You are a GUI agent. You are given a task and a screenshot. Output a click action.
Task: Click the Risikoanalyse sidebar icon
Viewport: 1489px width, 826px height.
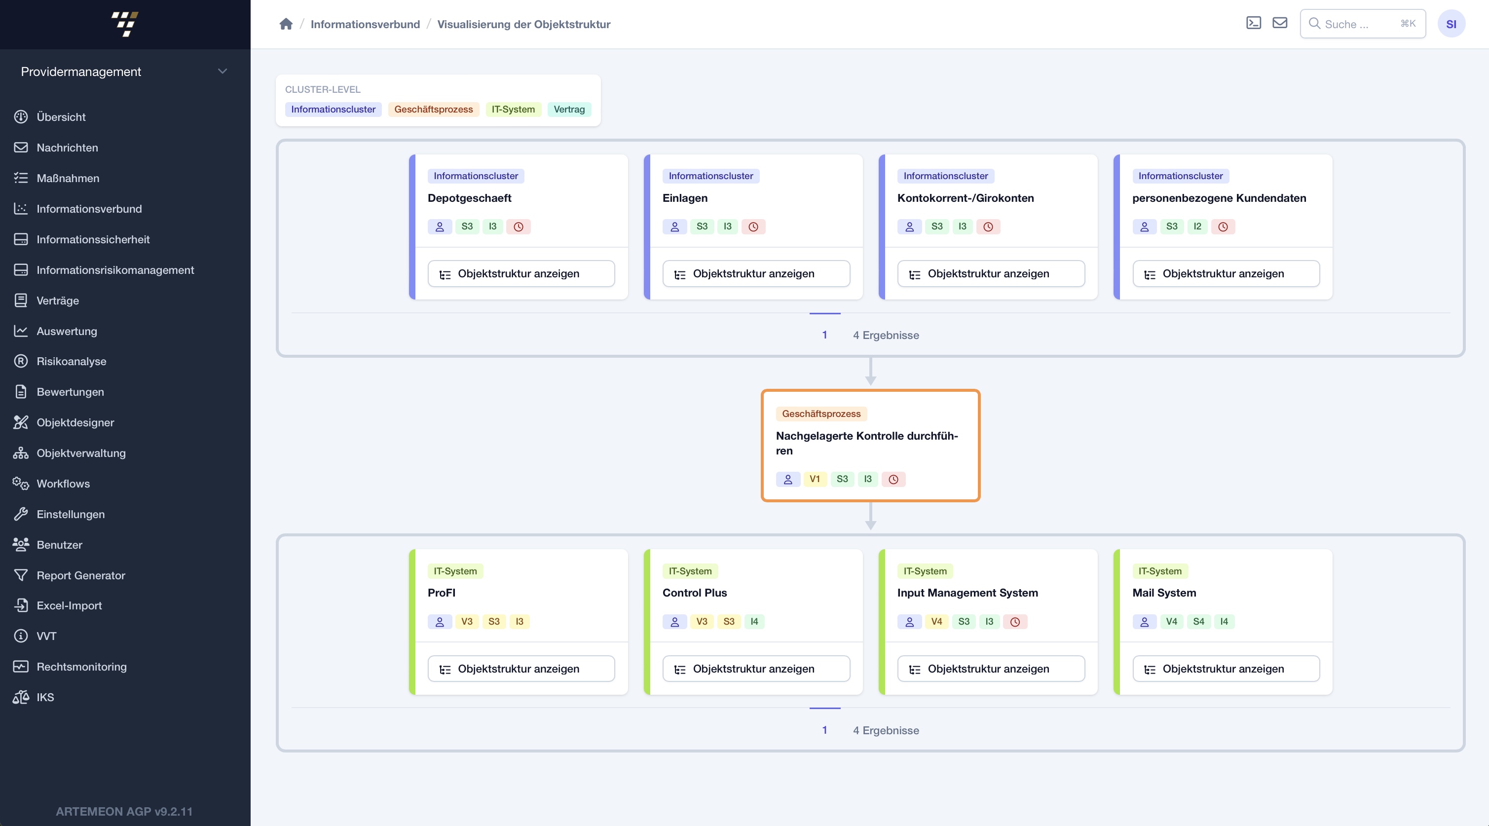(20, 362)
